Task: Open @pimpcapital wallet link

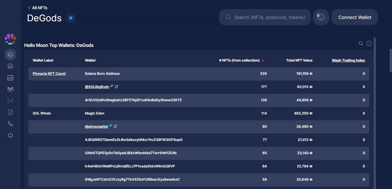Action: point(96,127)
